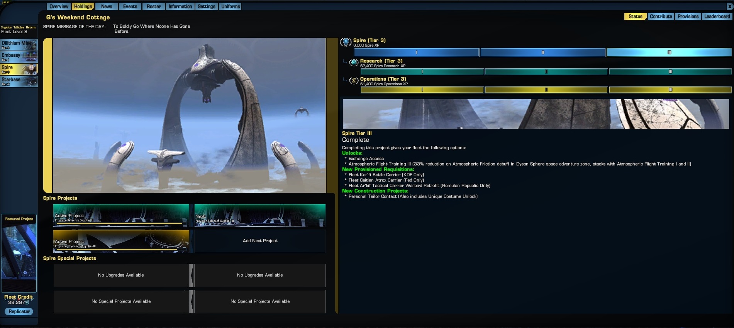Screen dimensions: 734x328
Task: Click Spire tier III progress bar segment
Action: coord(669,52)
